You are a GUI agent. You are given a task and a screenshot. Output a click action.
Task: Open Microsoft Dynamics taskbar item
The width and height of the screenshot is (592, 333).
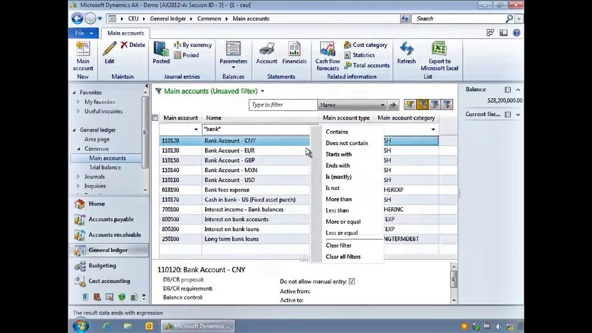click(x=197, y=326)
